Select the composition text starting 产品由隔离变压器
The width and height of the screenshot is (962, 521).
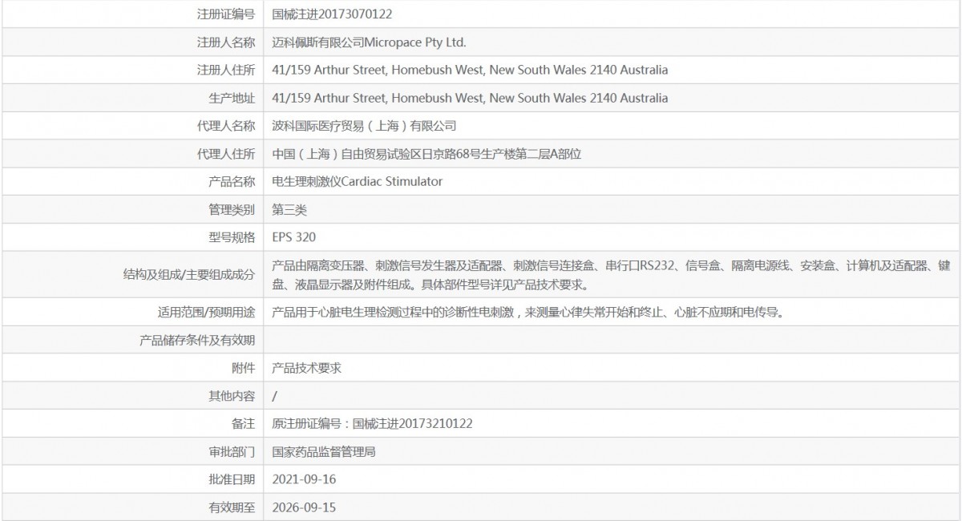611,274
